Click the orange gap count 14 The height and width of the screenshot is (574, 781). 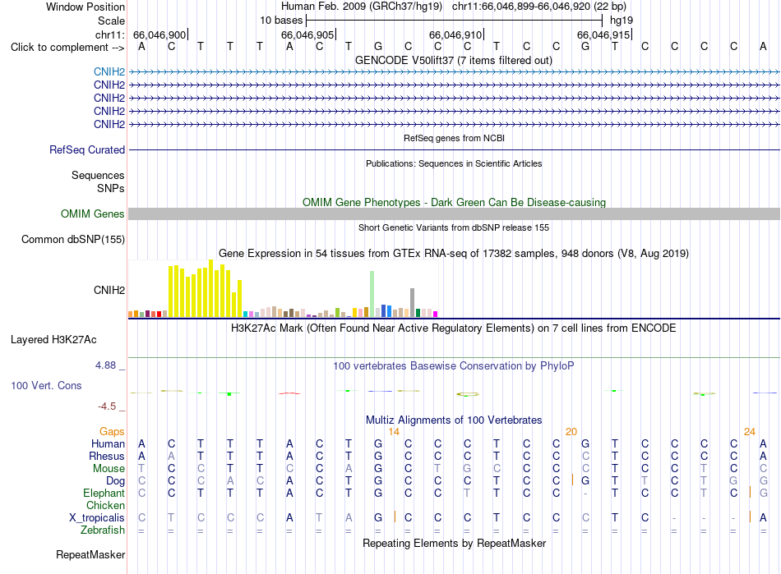(394, 432)
